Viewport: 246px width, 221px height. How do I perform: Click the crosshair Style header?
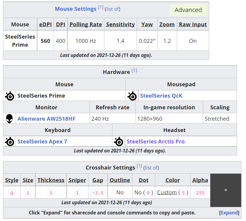(x=12, y=180)
